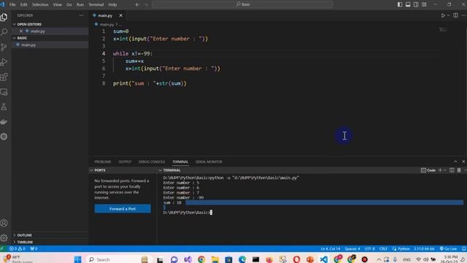Screen dimensions: 467x263
Task: Open the Explorer view in activity bar
Action: [x=4, y=18]
